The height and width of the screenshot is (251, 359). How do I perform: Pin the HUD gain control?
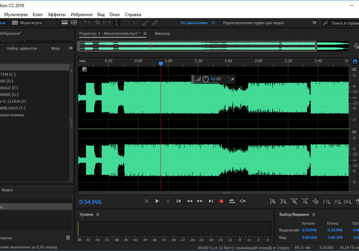(x=232, y=79)
